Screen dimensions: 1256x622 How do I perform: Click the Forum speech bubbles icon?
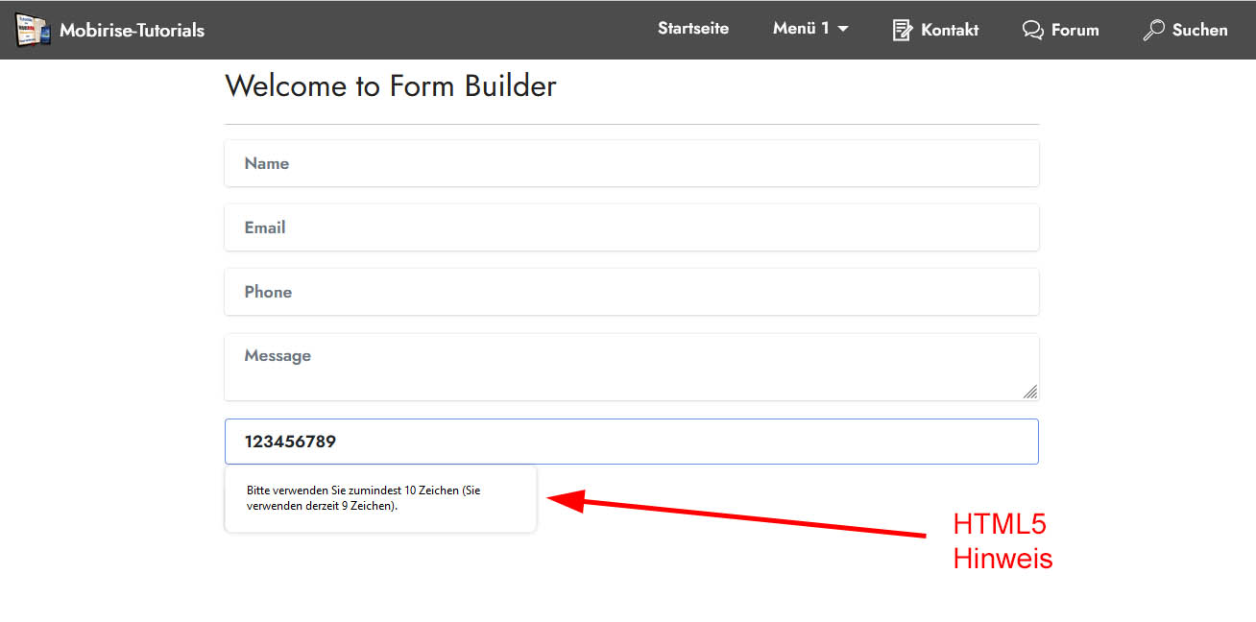(1032, 30)
